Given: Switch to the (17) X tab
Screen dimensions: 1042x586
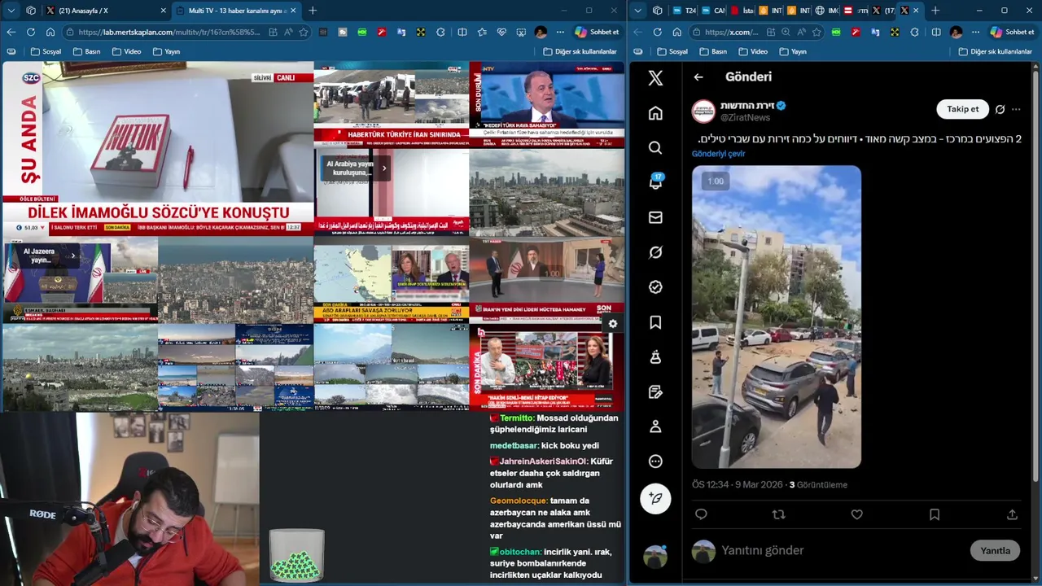Looking at the screenshot, I should [883, 11].
